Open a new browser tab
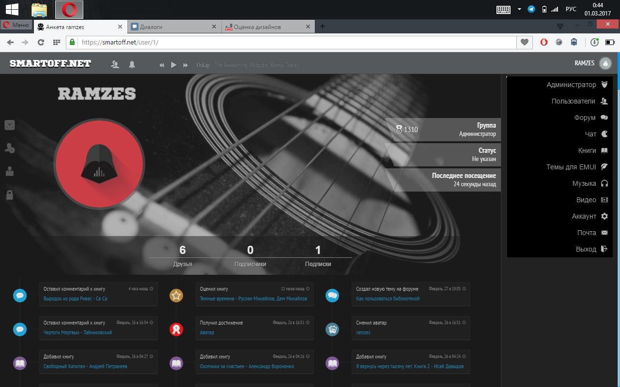Image resolution: width=620 pixels, height=387 pixels. (323, 26)
